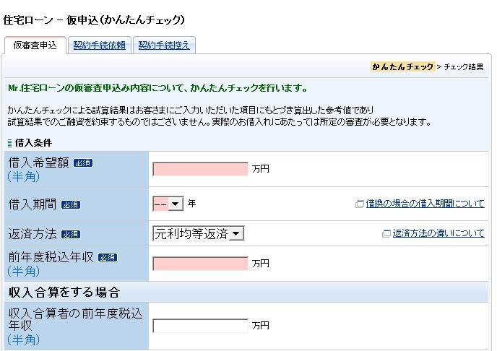Click the 必須 badge next to 借入期間

point(70,205)
